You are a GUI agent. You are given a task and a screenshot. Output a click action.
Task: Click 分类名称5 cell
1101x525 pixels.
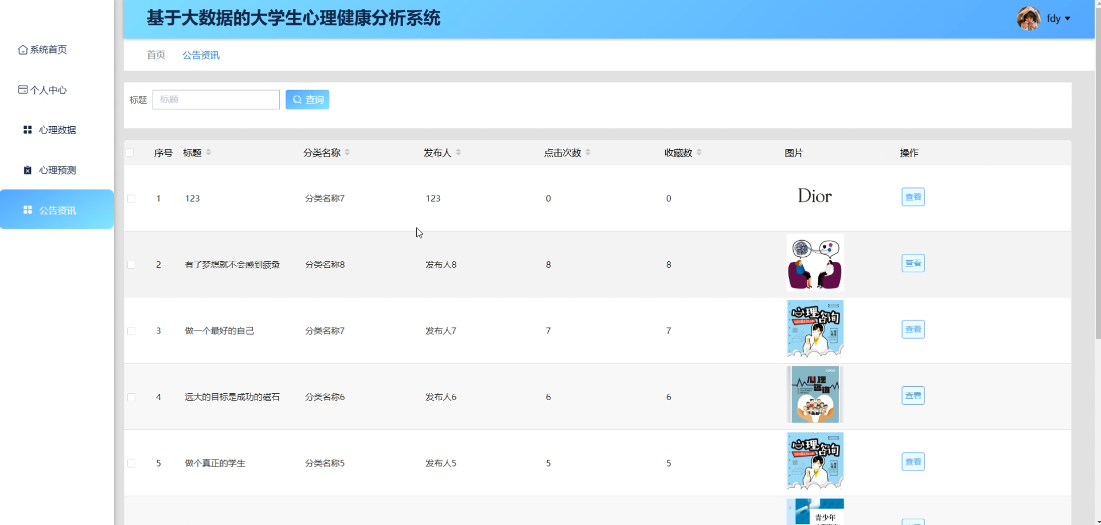coord(325,464)
